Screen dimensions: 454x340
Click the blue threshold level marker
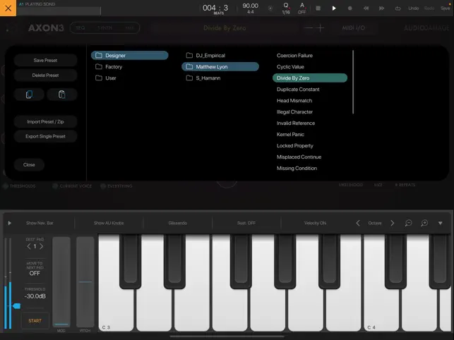[x=16, y=306]
